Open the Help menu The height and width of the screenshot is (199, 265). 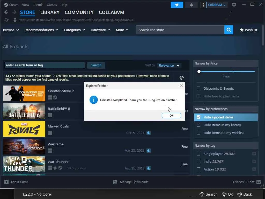tap(64, 5)
